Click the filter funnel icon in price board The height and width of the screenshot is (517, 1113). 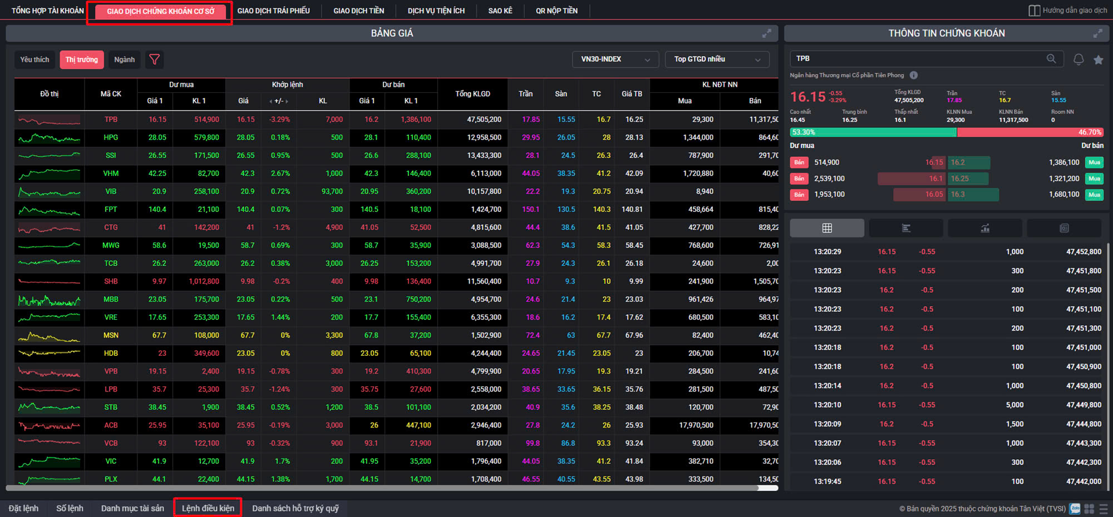click(155, 59)
